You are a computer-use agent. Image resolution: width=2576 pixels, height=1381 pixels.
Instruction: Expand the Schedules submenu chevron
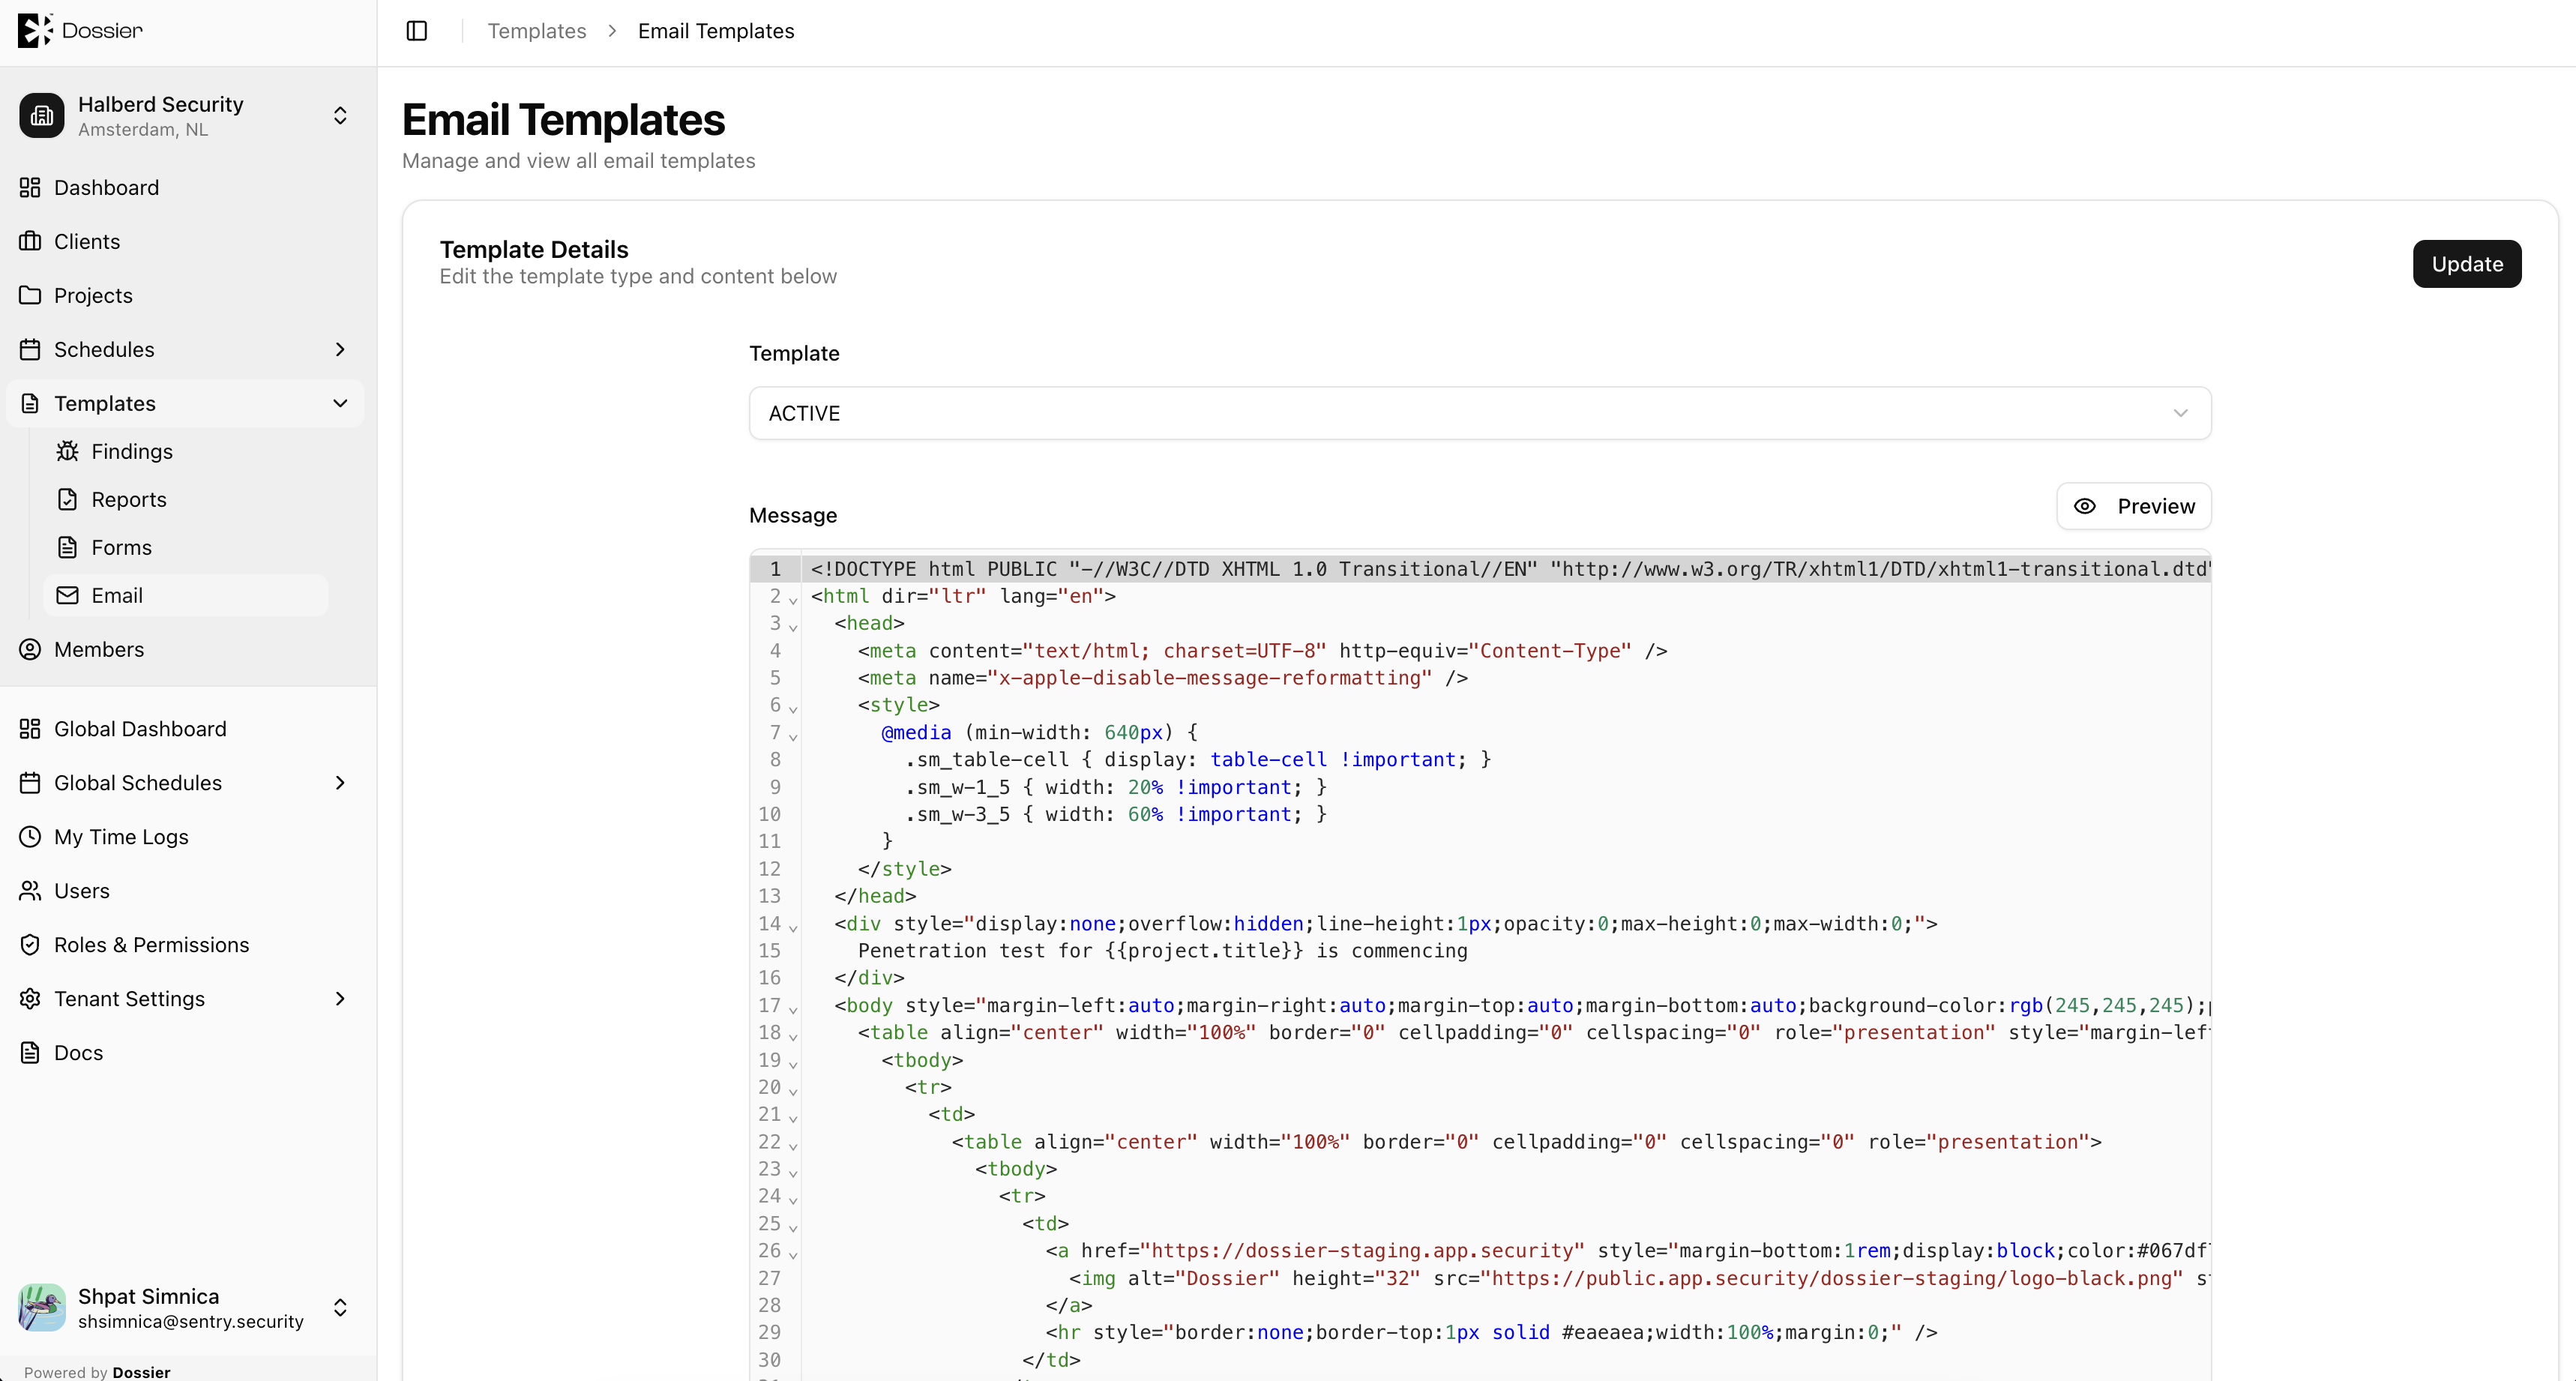pyautogui.click(x=340, y=350)
